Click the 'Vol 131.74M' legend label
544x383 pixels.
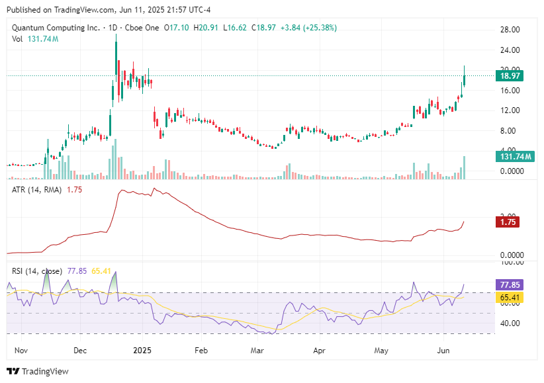pos(35,39)
